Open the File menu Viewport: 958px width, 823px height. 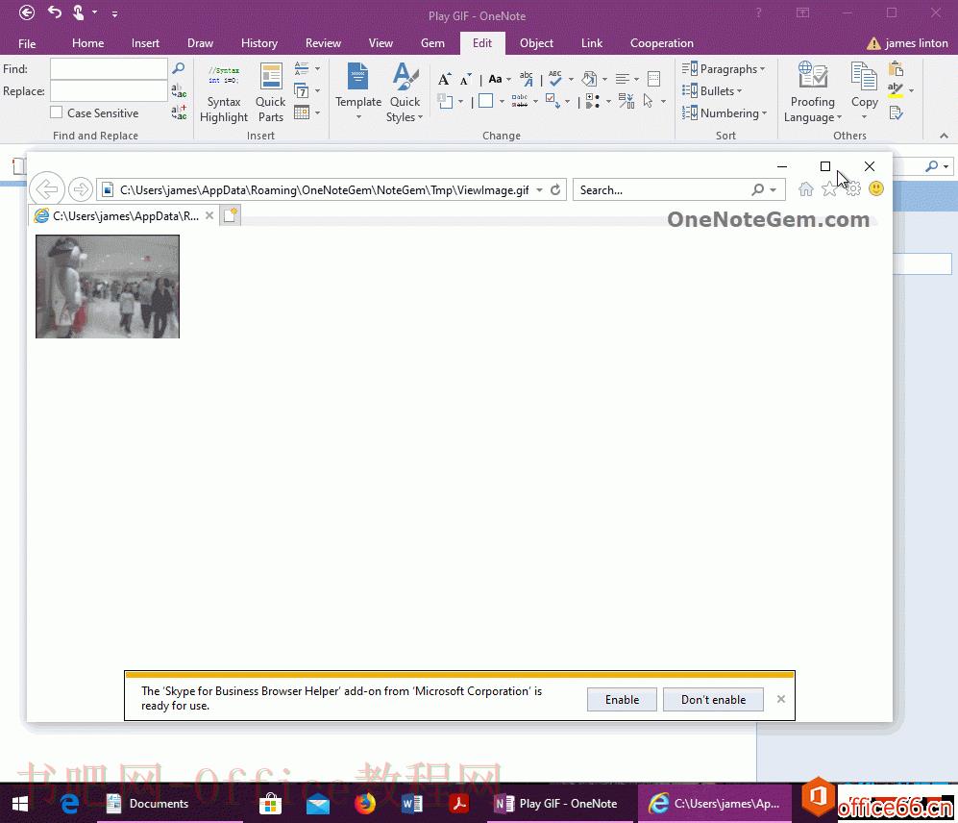click(x=27, y=43)
